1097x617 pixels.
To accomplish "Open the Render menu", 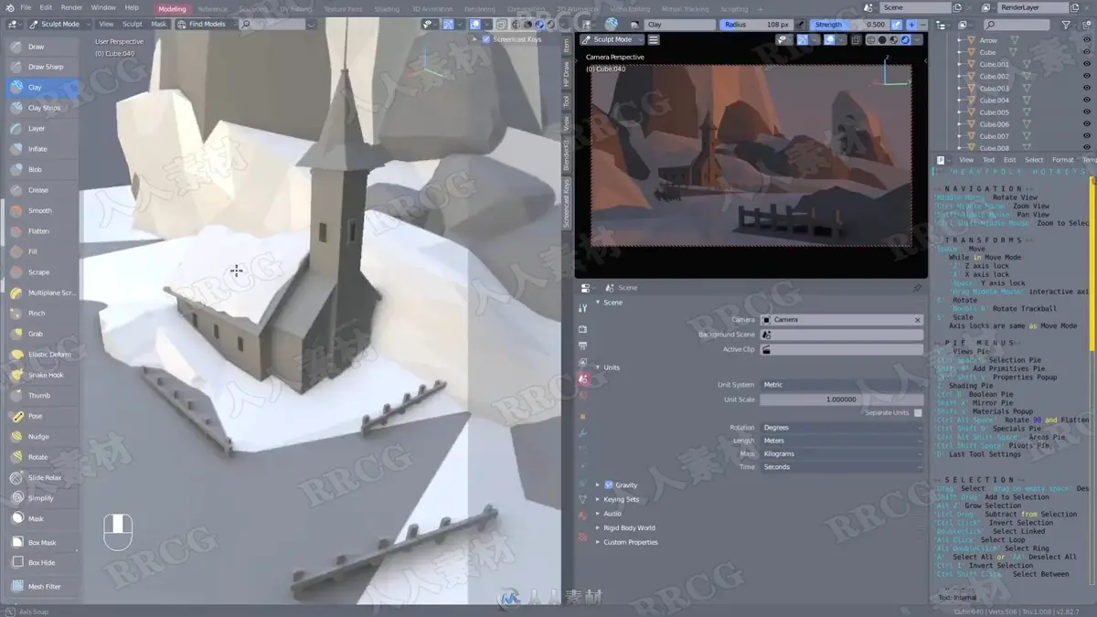I will coord(71,7).
